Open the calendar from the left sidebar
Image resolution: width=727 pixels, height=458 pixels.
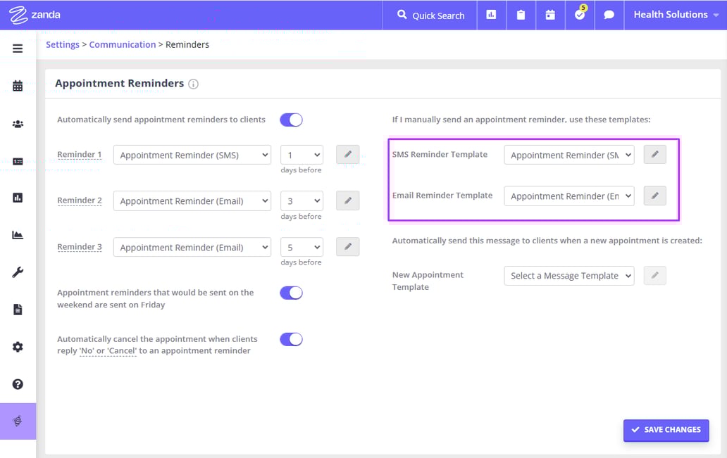(x=18, y=85)
